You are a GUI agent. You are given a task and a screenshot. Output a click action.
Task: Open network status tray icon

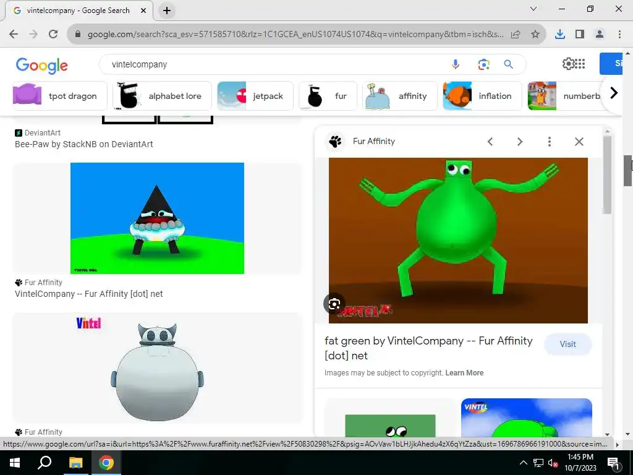coord(538,463)
